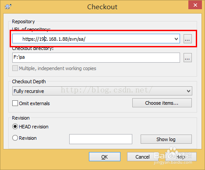Open the Show log button

166,139
